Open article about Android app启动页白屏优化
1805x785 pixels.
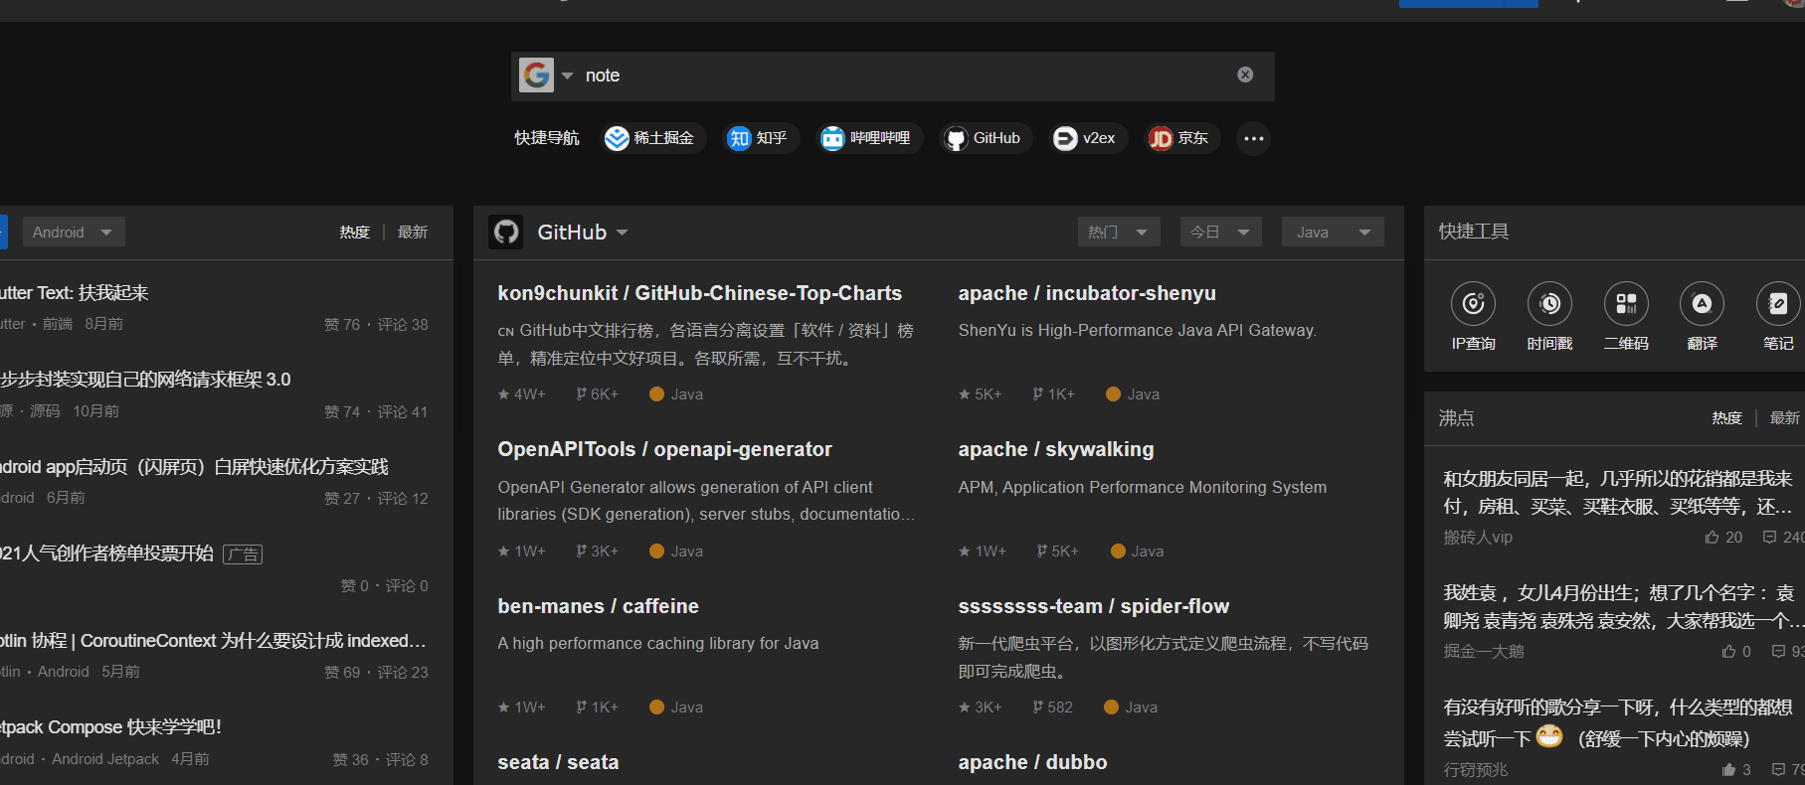click(194, 467)
